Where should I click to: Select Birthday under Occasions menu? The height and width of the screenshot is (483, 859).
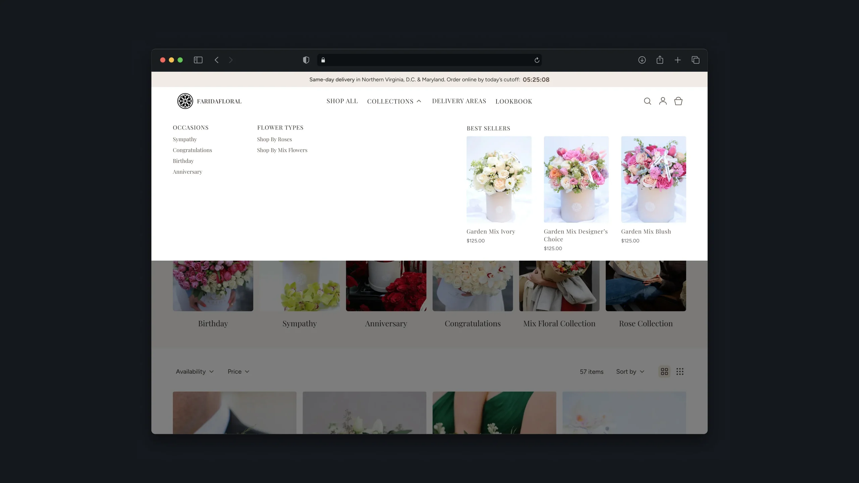pyautogui.click(x=183, y=161)
